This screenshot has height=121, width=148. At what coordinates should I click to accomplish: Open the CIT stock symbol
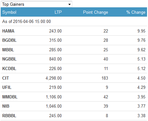[5, 78]
